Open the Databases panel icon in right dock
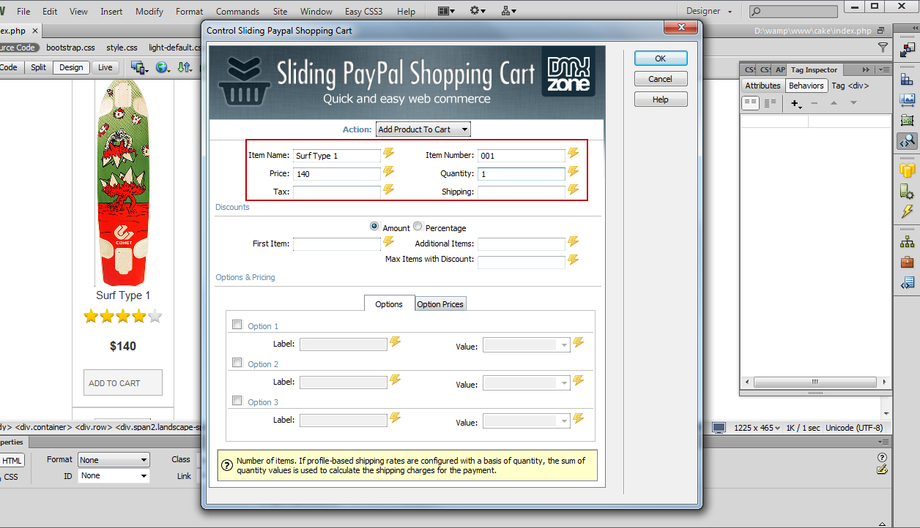 click(x=907, y=171)
